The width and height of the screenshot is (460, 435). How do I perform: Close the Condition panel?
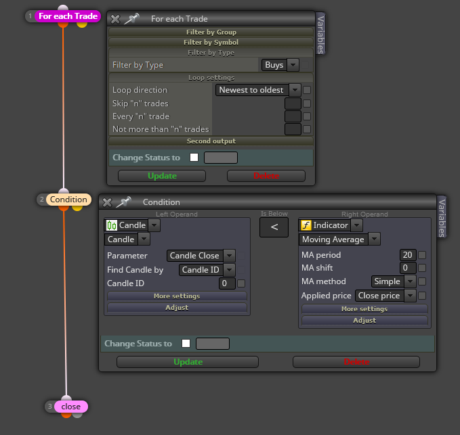[107, 202]
